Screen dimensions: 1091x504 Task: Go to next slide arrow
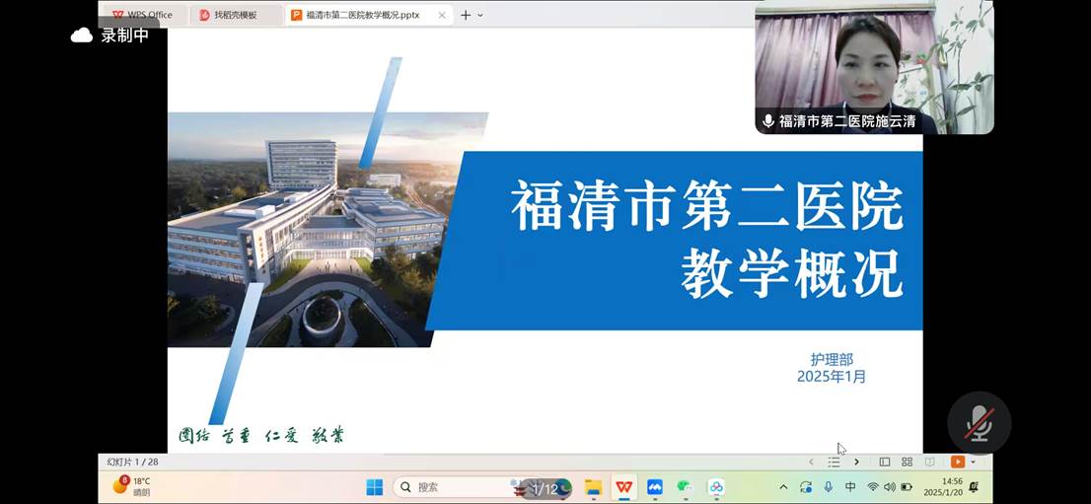pyautogui.click(x=856, y=462)
